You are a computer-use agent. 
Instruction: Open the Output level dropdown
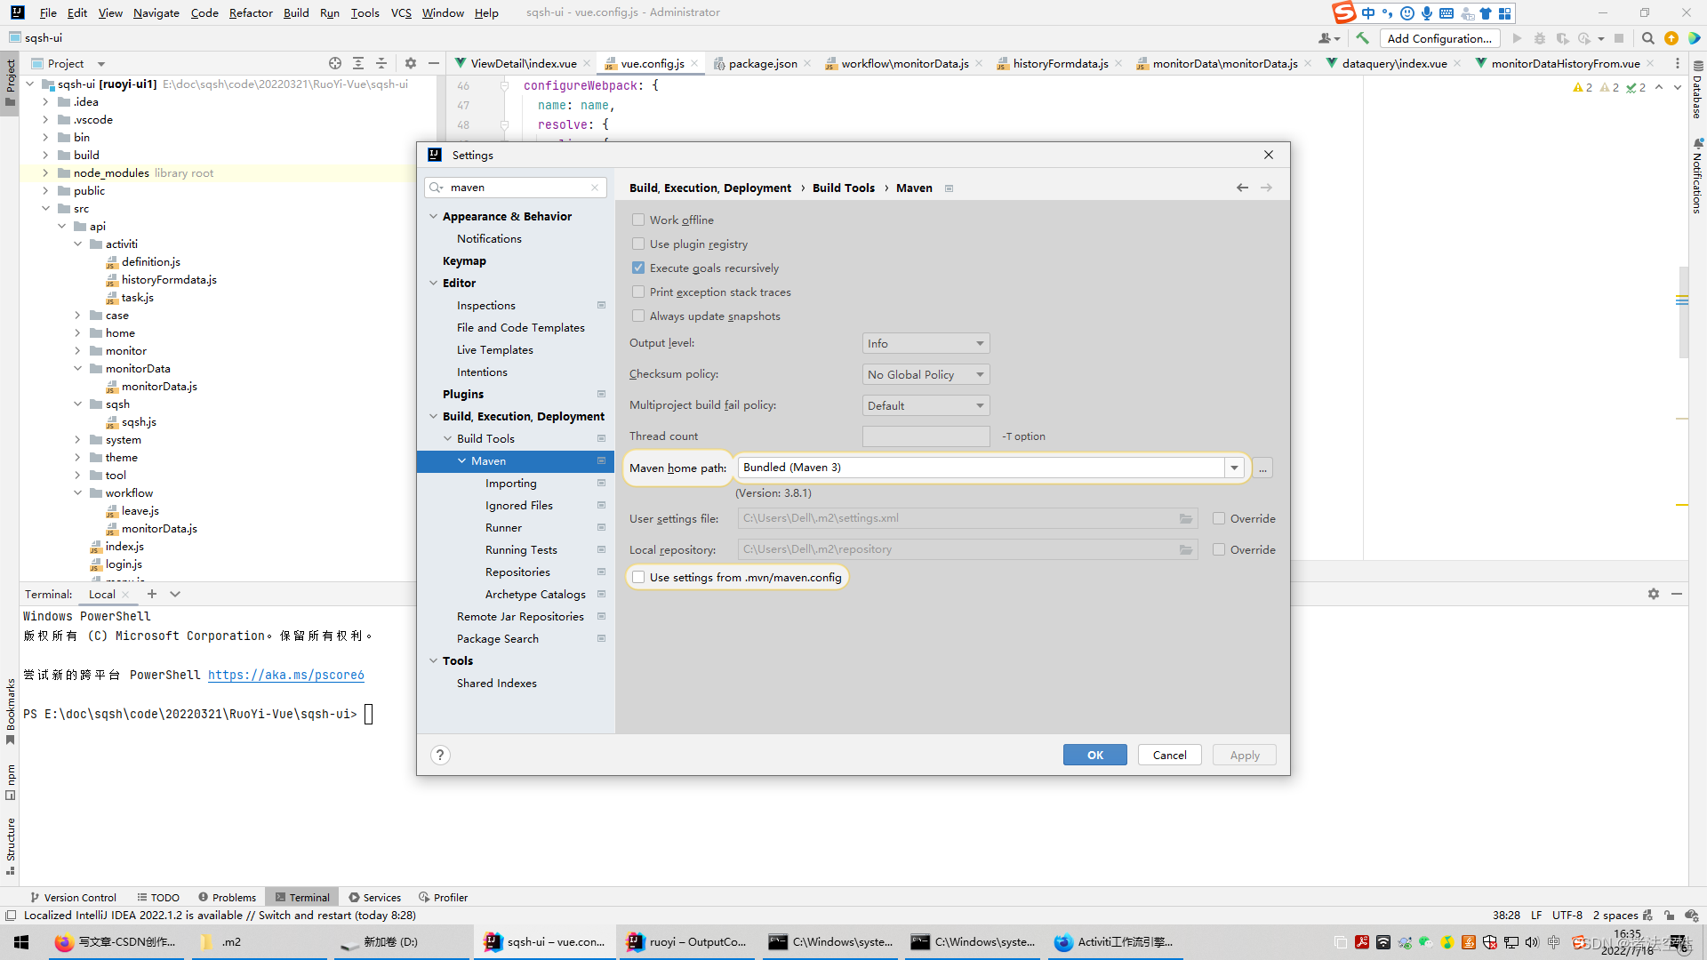pos(926,343)
